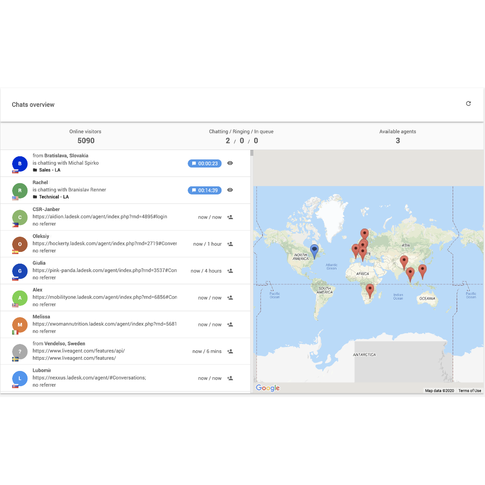The image size is (485, 485).
Task: Click the Google logo on the map
Action: pos(267,388)
